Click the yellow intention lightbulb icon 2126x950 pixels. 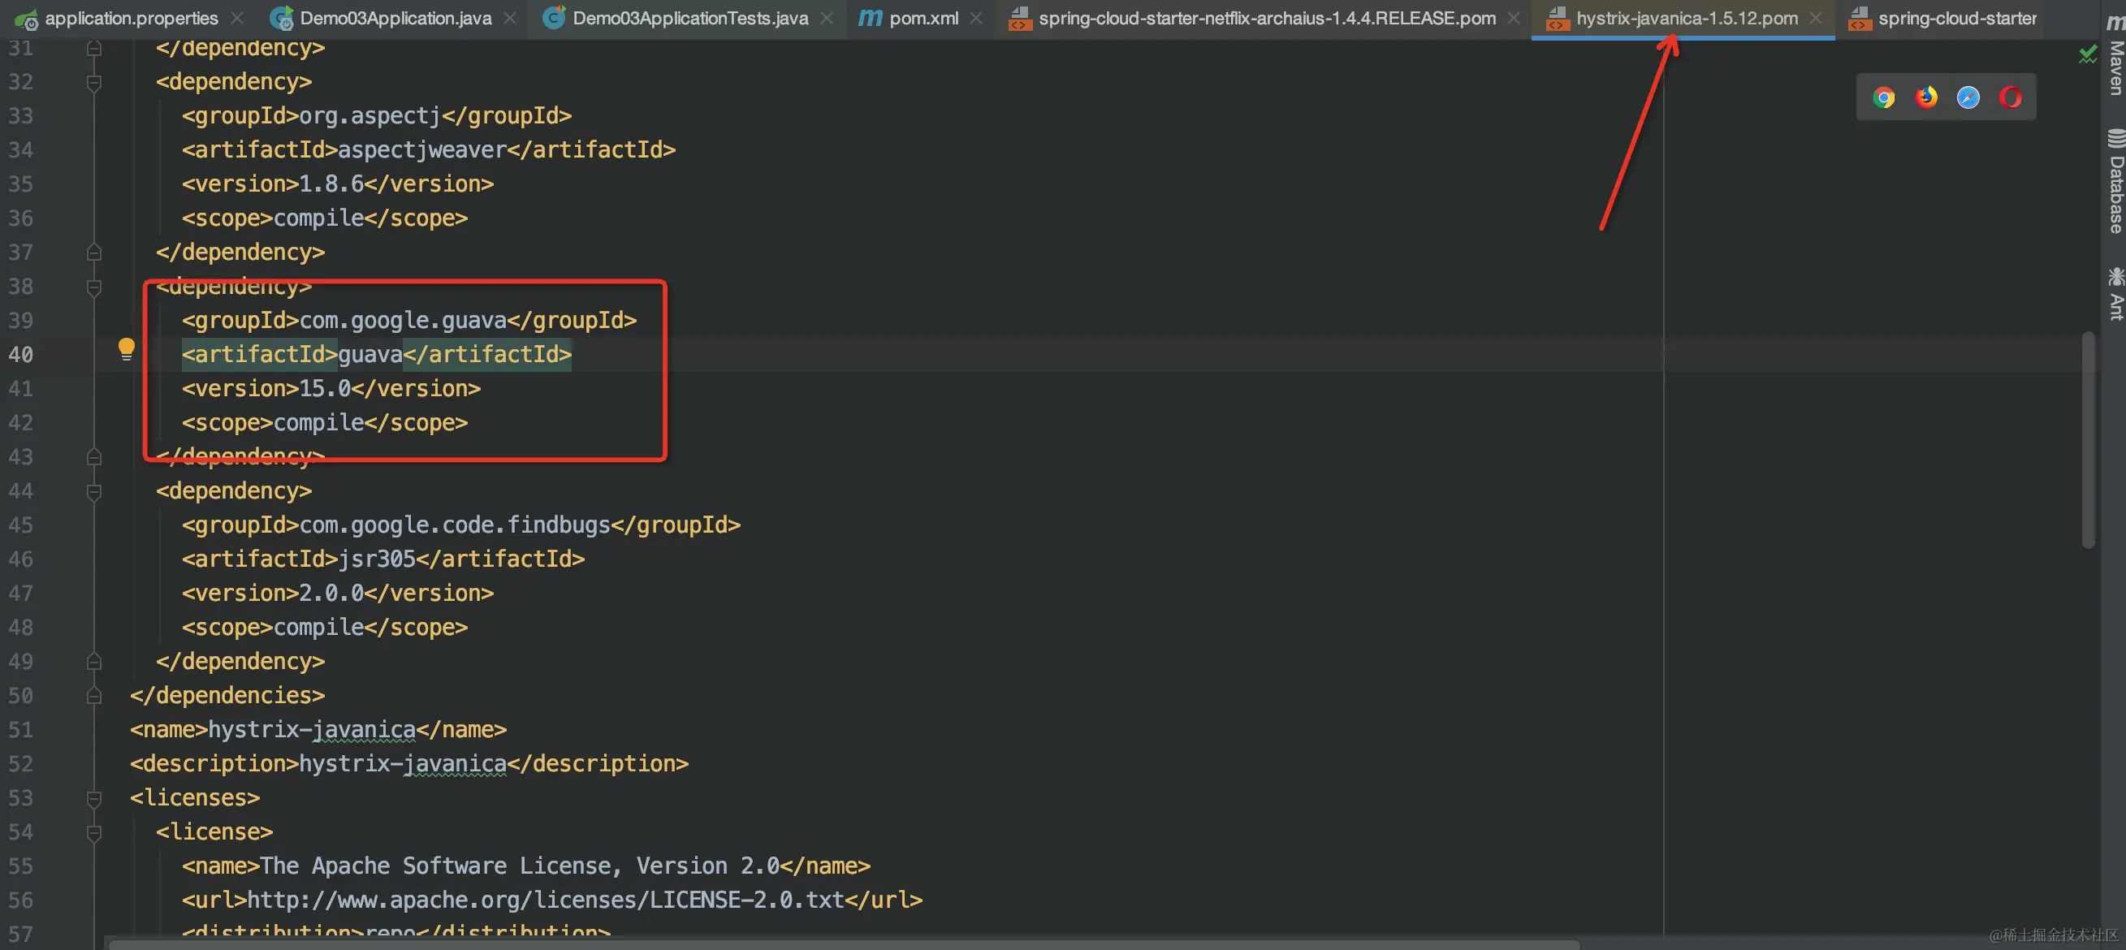coord(126,348)
